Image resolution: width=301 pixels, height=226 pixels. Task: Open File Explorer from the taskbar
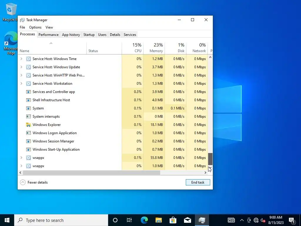pos(158,220)
